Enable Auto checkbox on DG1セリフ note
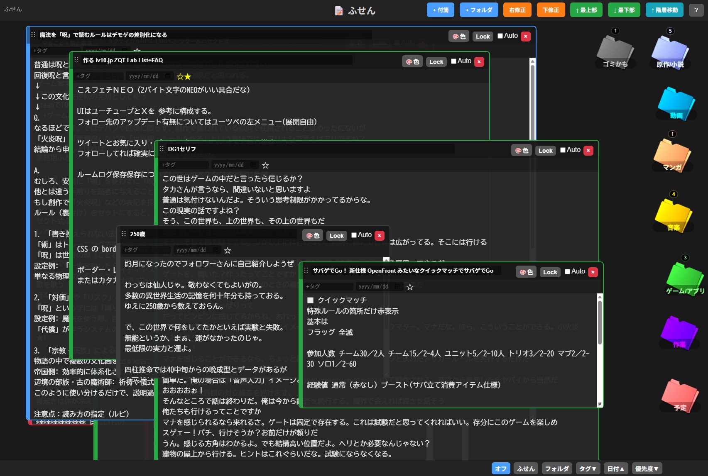 pos(563,150)
